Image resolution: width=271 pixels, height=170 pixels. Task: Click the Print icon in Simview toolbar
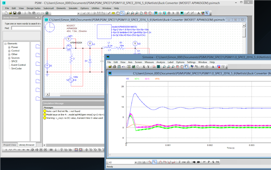(x=115, y=67)
